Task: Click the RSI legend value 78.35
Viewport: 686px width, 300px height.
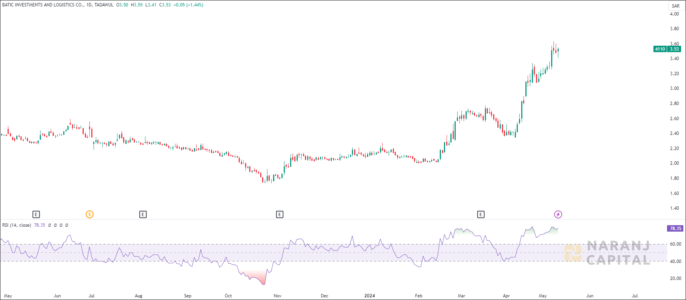Action: (39, 225)
